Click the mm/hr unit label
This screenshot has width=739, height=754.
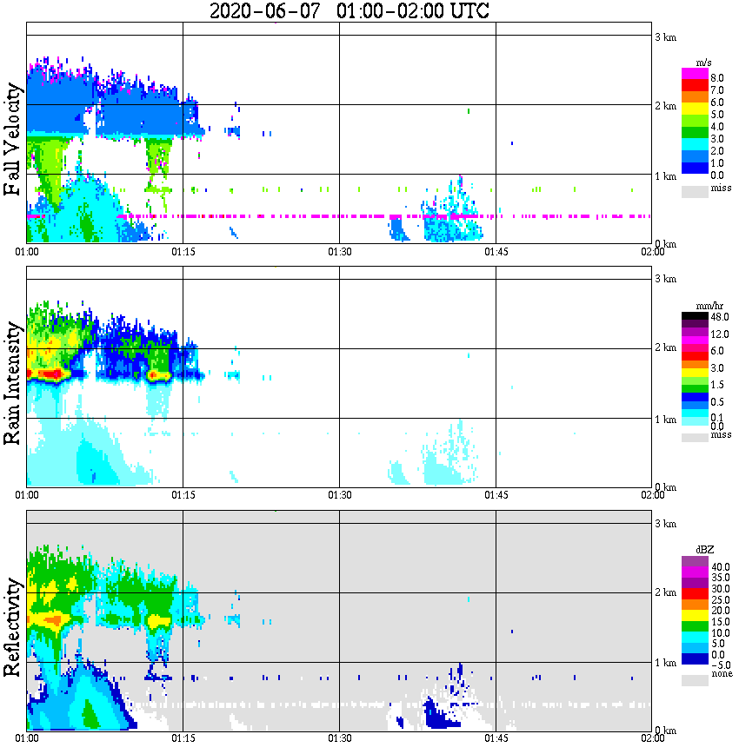click(709, 306)
